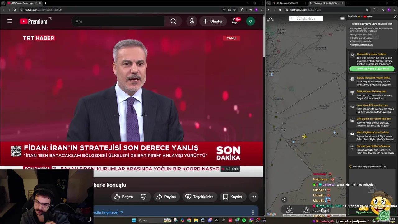
Task: Open vertical three-dot menu in description card
Action: (253, 212)
